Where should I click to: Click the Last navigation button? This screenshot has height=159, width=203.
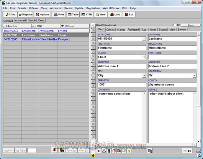[x=83, y=151]
